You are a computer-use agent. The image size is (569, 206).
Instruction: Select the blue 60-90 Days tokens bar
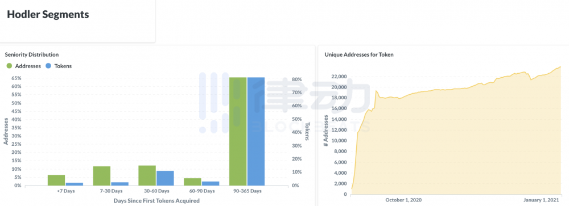click(211, 183)
